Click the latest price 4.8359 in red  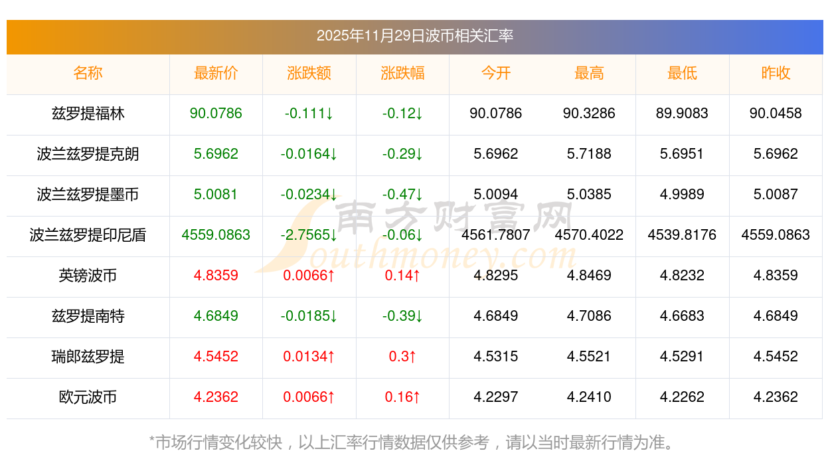216,276
